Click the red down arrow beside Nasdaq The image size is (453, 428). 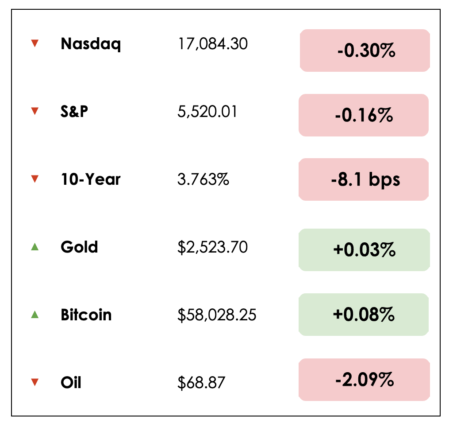click(x=35, y=43)
